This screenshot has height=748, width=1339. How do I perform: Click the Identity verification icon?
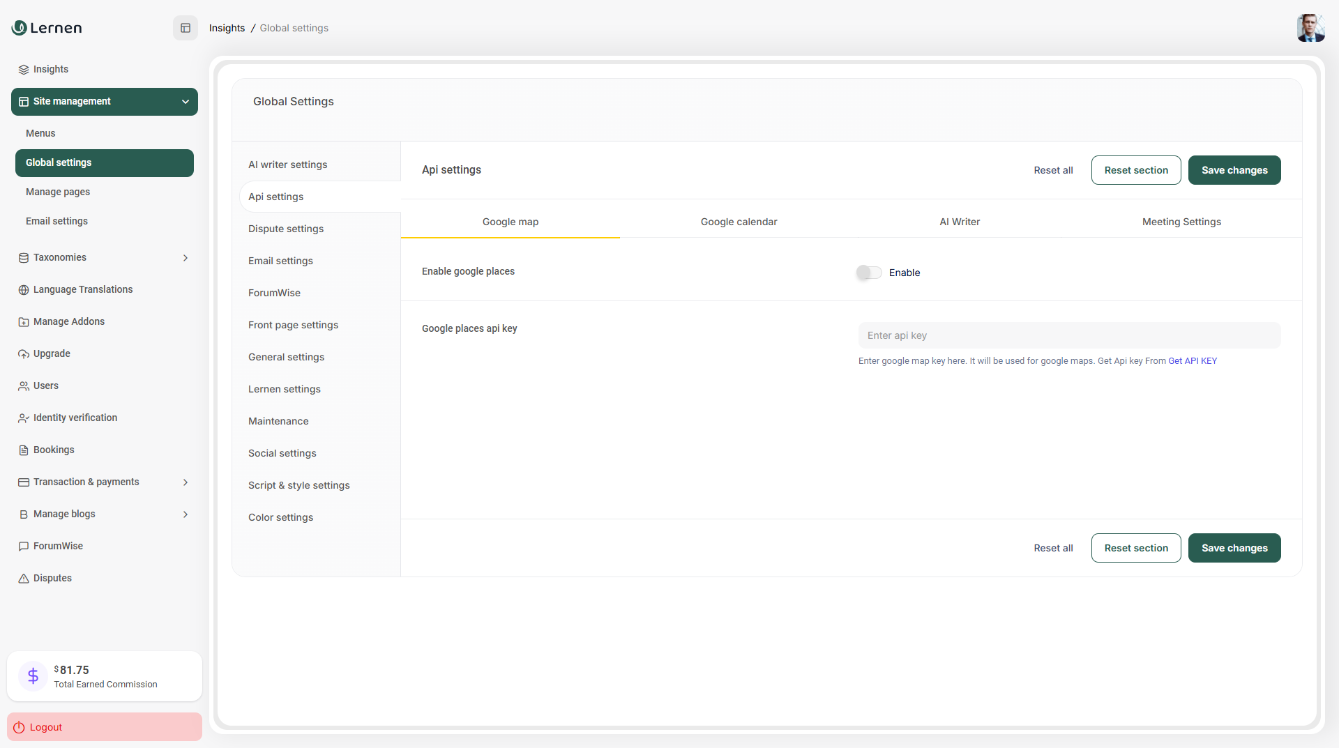(x=23, y=418)
